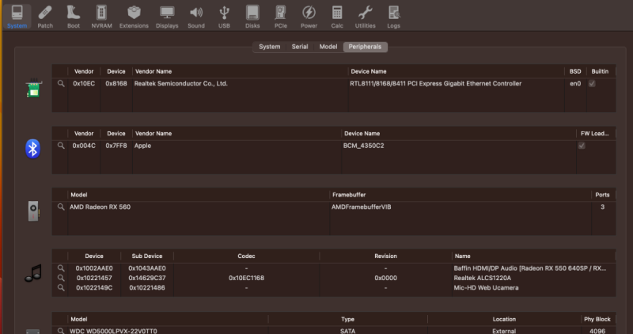Open the System toolbar section
633x334 pixels.
pos(17,17)
